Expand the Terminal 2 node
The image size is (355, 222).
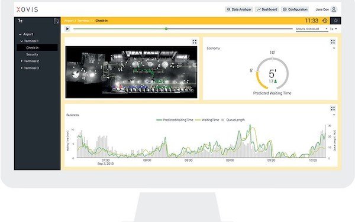(x=21, y=61)
